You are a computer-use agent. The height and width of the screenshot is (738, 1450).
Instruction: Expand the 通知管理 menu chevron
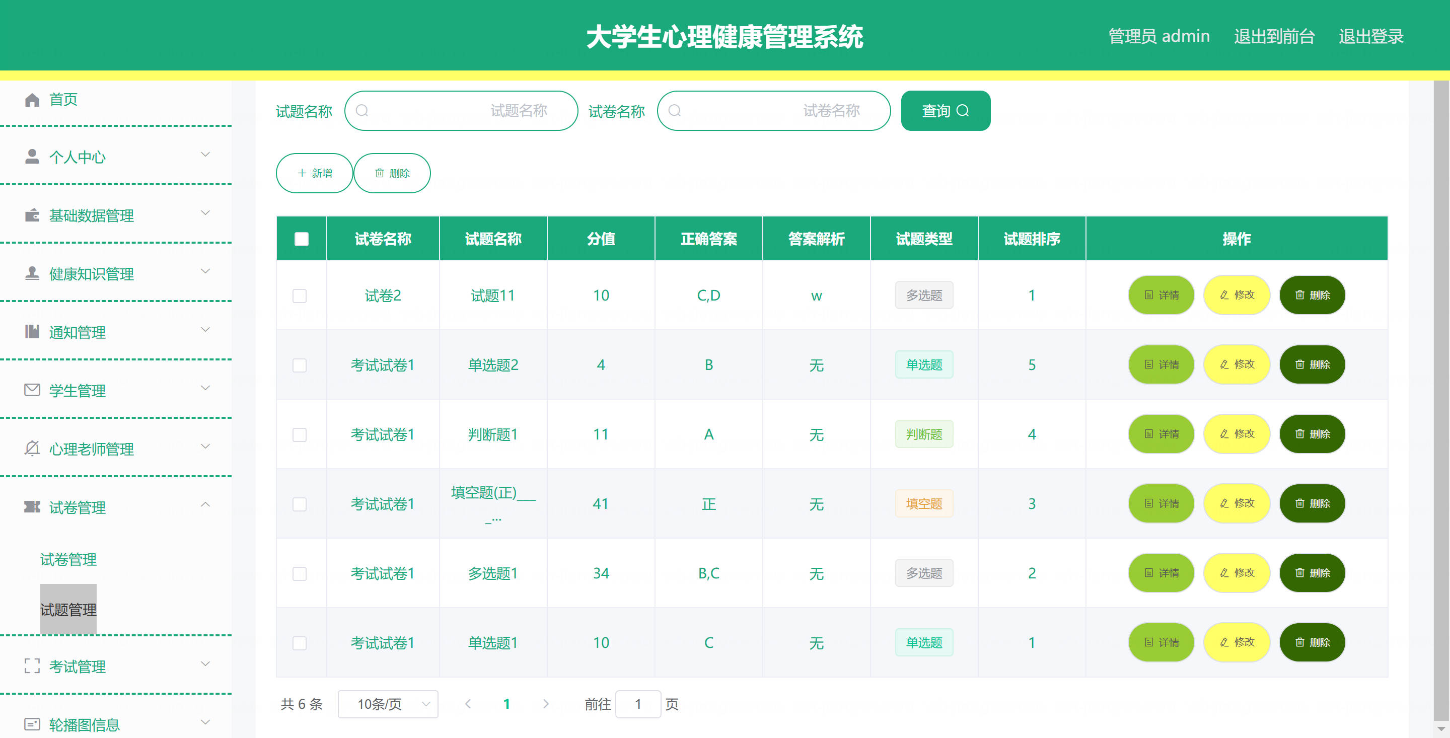pyautogui.click(x=205, y=329)
